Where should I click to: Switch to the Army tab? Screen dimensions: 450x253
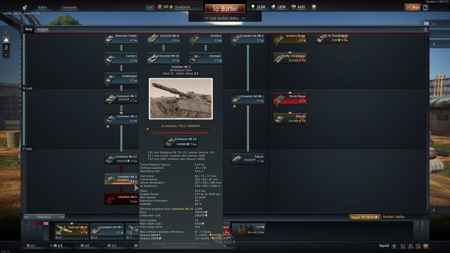[29, 29]
